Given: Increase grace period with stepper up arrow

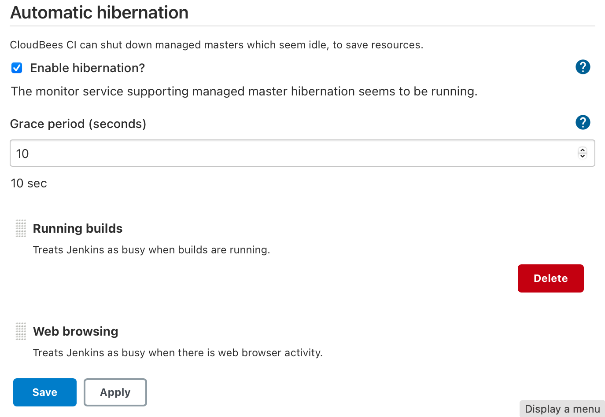Looking at the screenshot, I should coord(583,150).
